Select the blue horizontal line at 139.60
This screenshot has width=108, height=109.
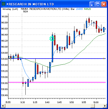[57, 59]
